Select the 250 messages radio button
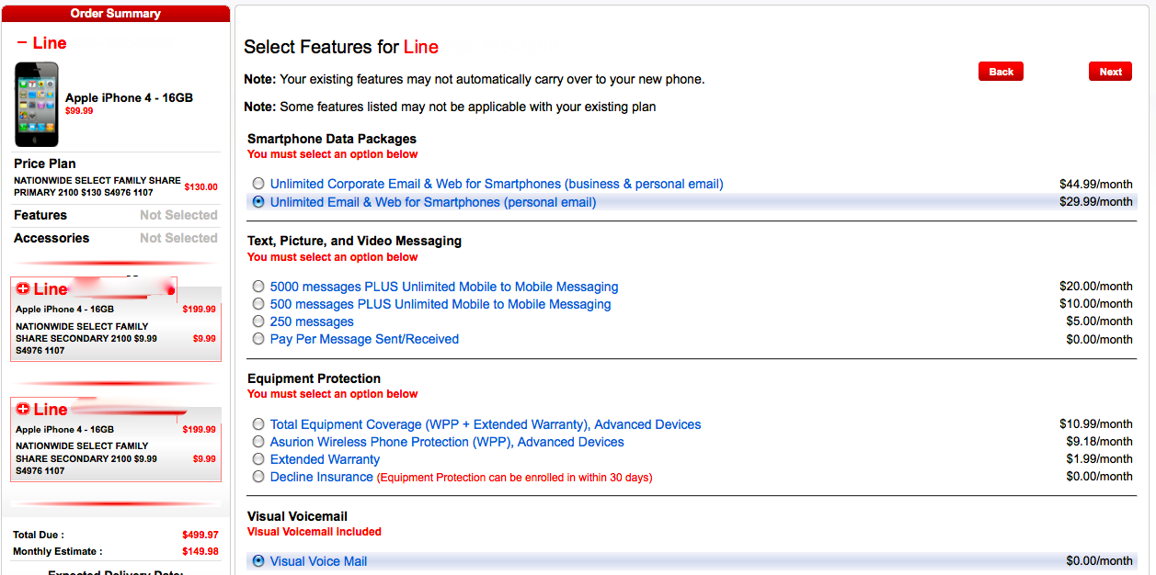Screen dimensions: 1156x575 258,321
